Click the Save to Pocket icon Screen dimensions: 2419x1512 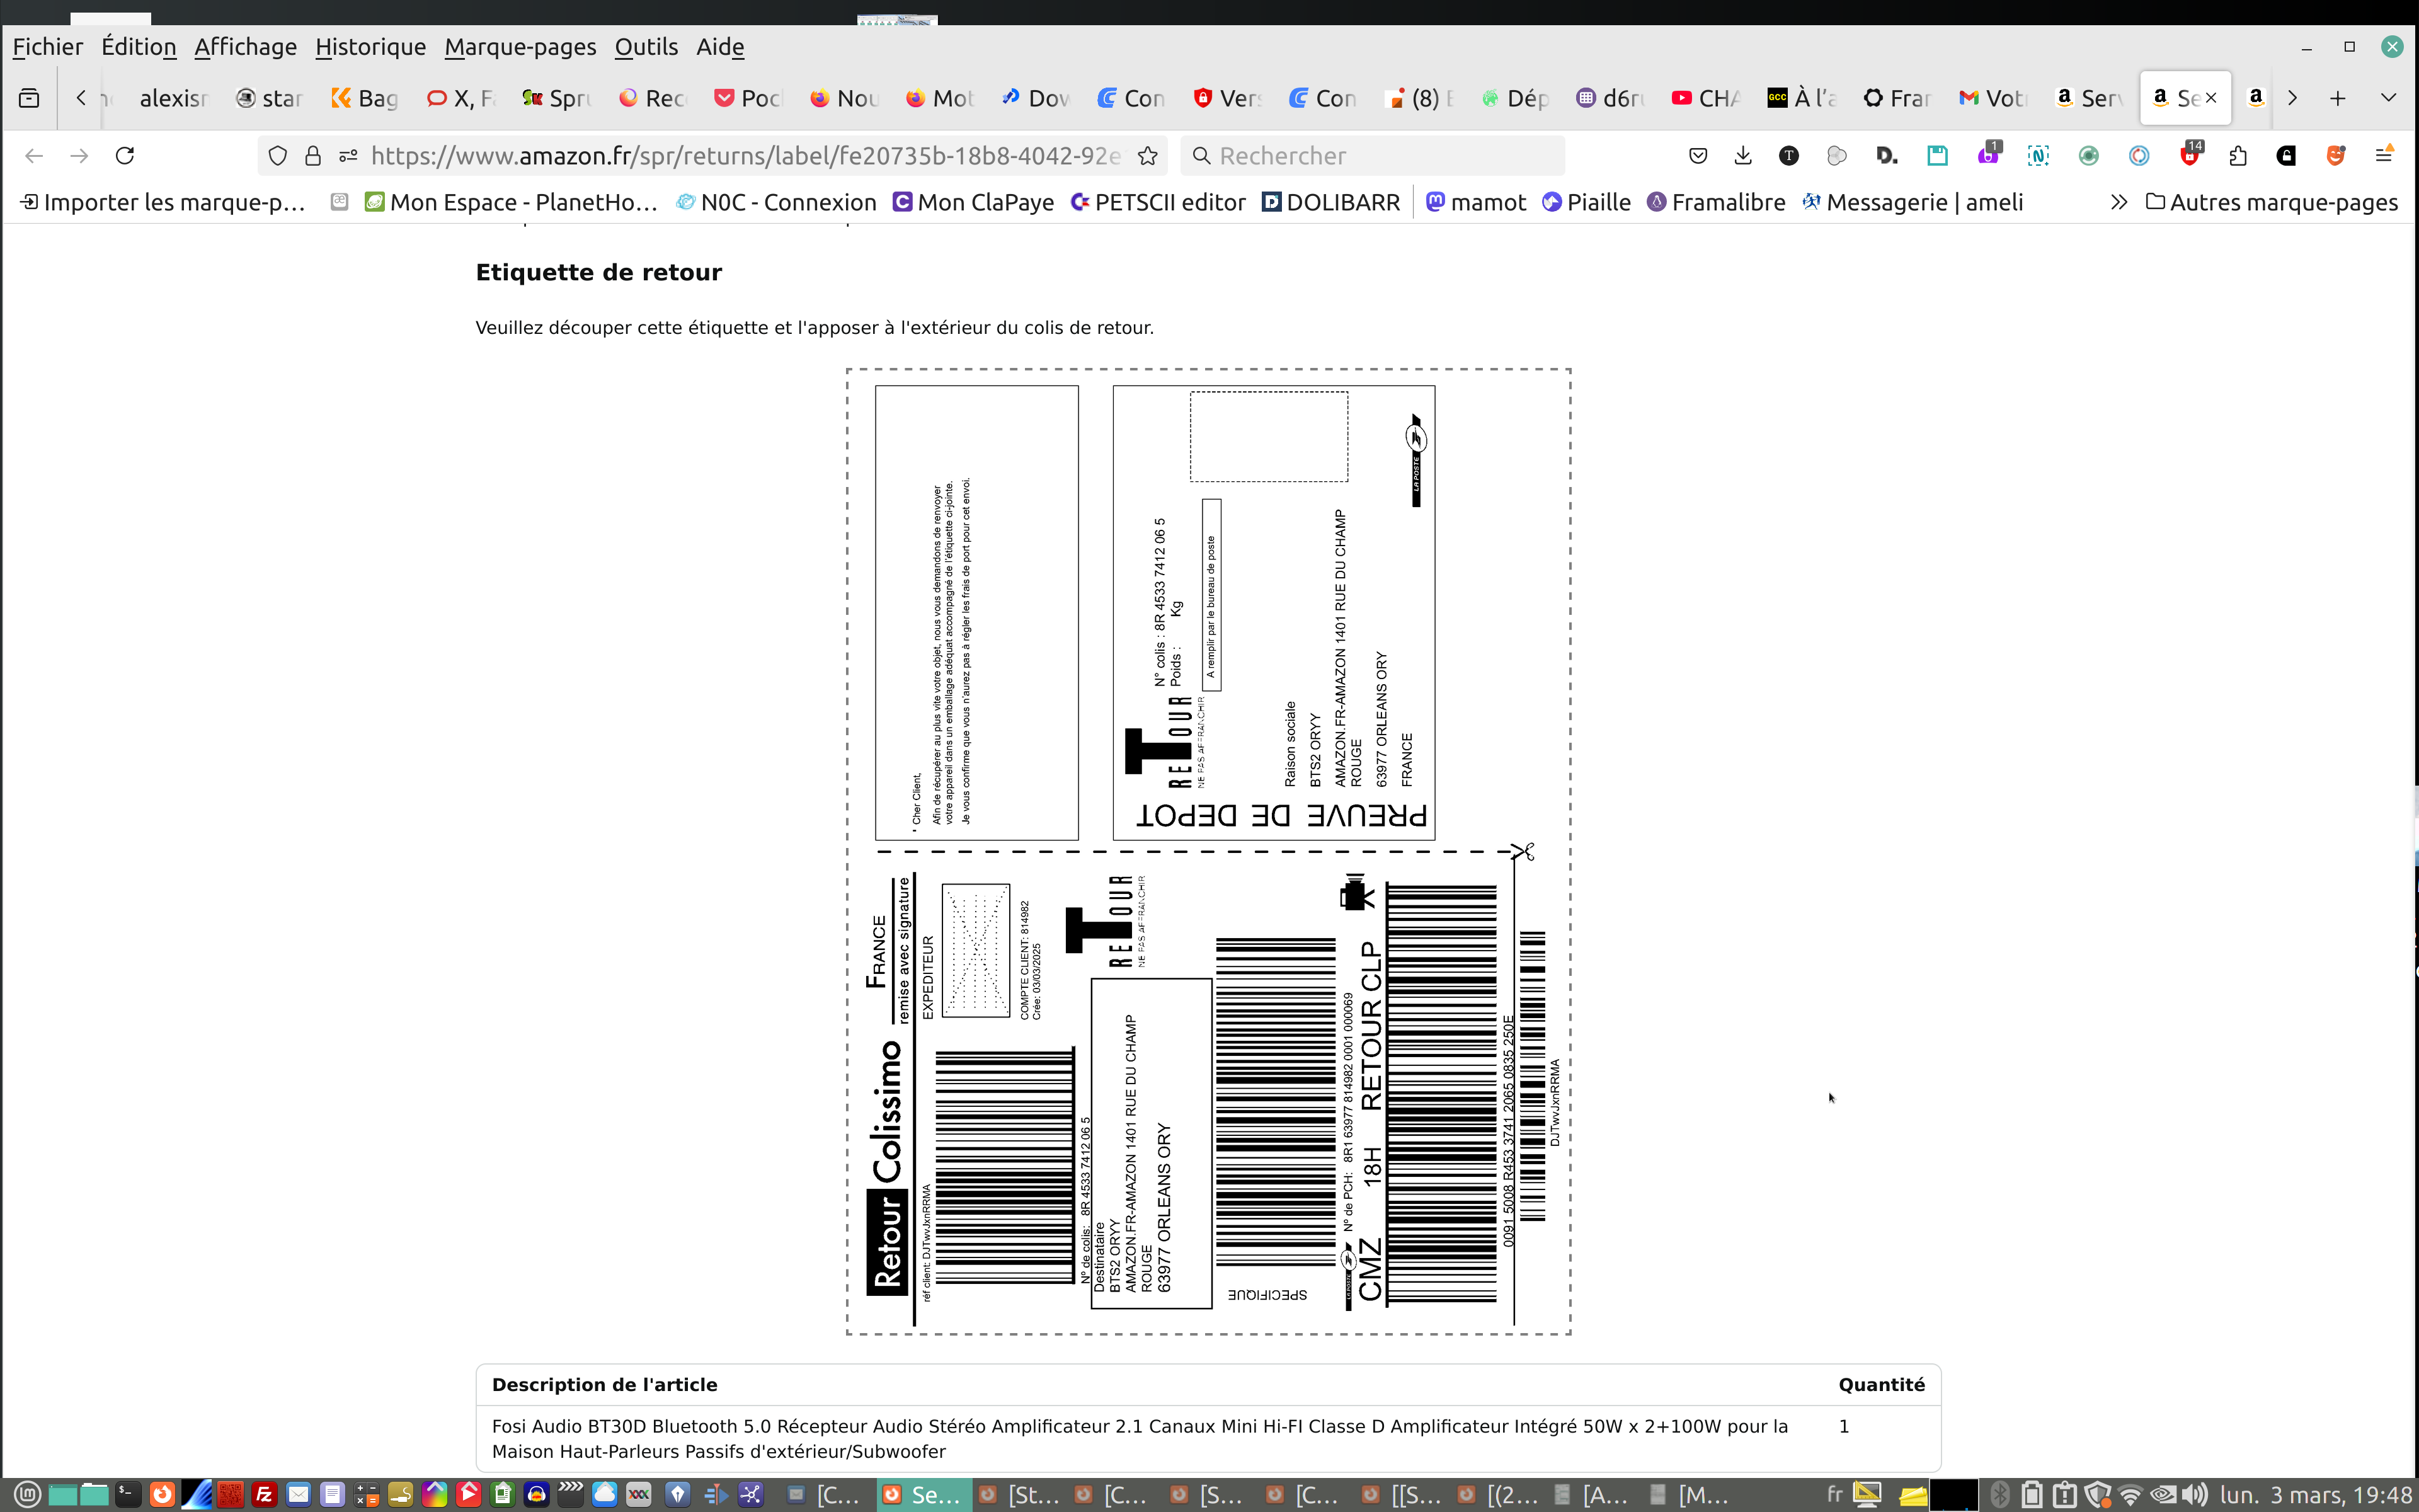click(1697, 155)
